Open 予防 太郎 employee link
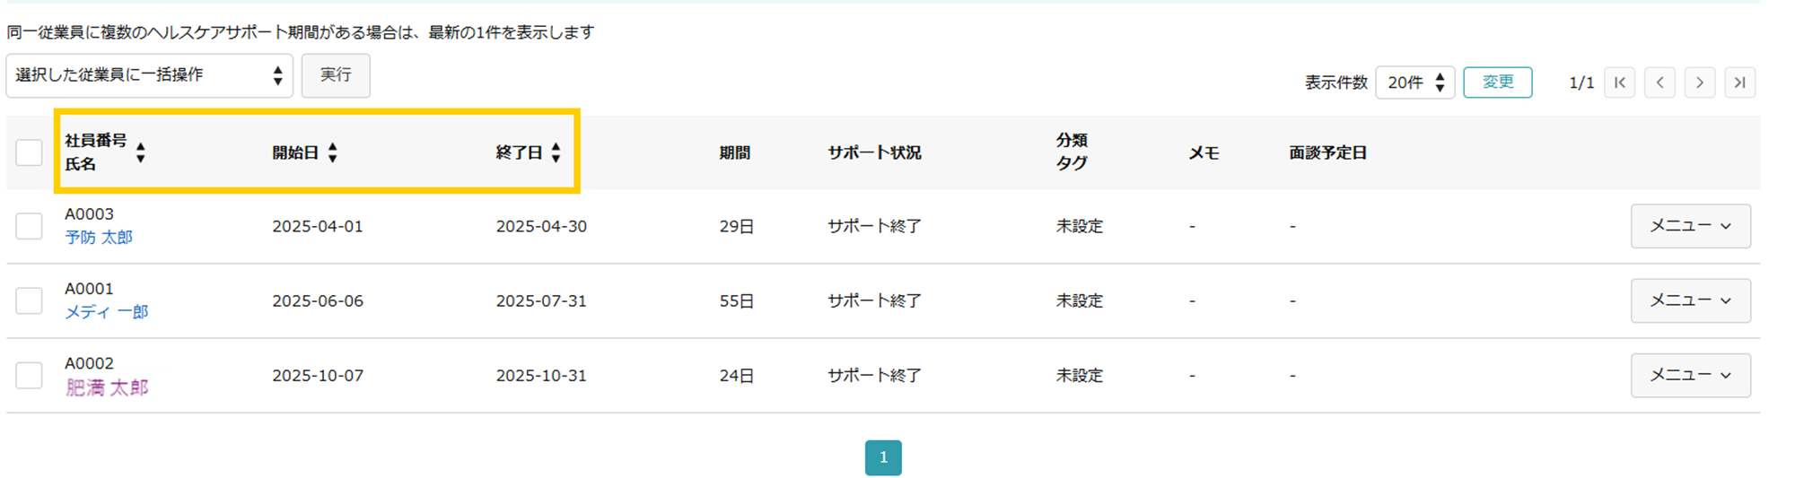Image resolution: width=1795 pixels, height=478 pixels. [x=99, y=238]
